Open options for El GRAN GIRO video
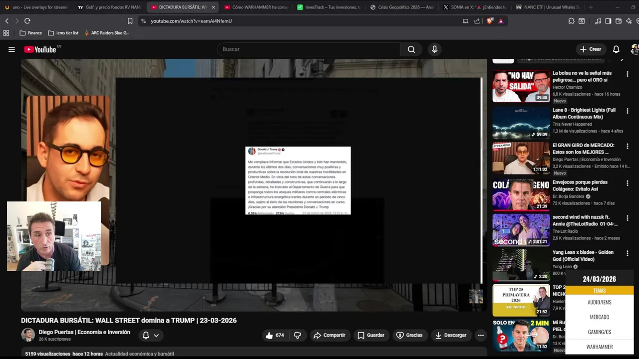639x359 pixels. (628, 146)
